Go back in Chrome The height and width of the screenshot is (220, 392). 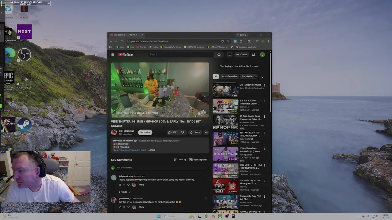[111, 41]
